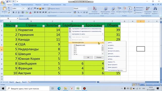Click the Office round button
The height and width of the screenshot is (91, 162).
3,3
